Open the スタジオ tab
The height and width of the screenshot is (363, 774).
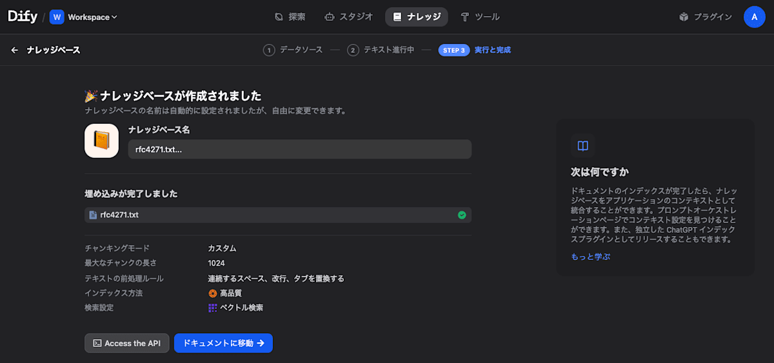coord(348,17)
